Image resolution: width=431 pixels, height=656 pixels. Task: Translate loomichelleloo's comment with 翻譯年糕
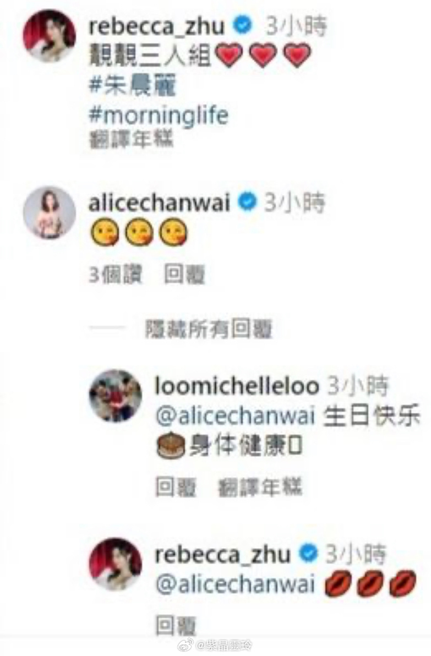coord(260,488)
